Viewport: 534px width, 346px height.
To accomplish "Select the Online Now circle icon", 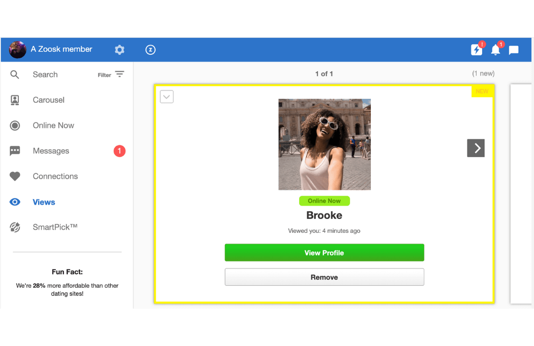I will click(x=15, y=126).
